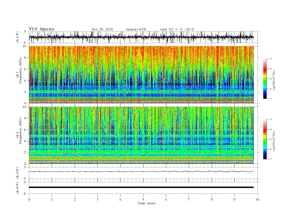Click the ch.2 spectrogram panel

tap(141, 135)
